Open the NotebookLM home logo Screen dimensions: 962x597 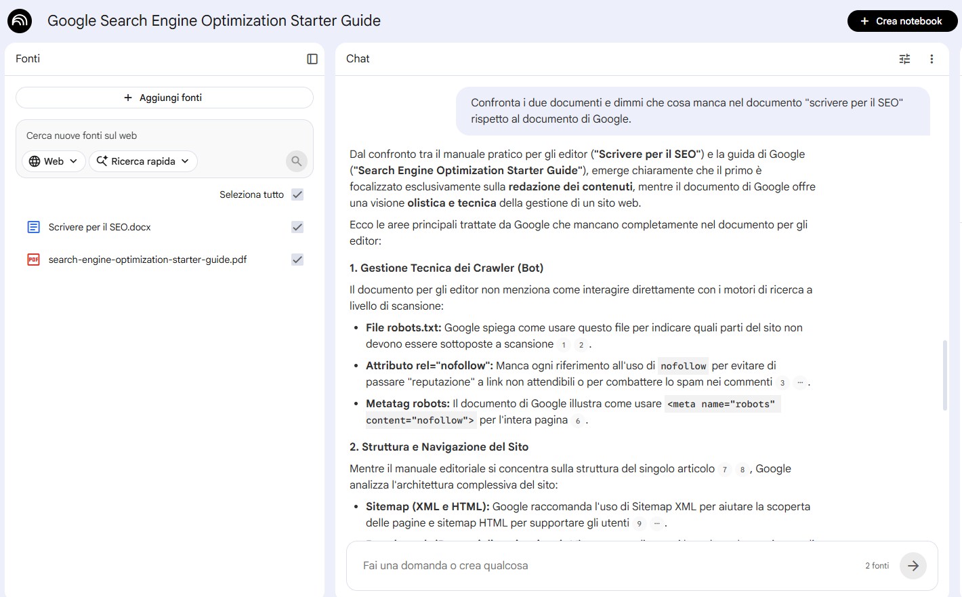click(20, 21)
